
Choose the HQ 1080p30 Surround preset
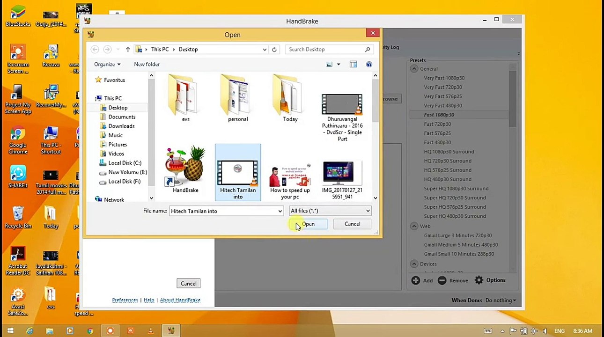pos(449,152)
